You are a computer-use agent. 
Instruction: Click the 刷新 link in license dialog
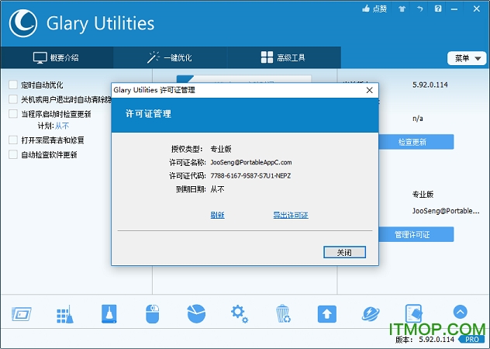(x=217, y=215)
